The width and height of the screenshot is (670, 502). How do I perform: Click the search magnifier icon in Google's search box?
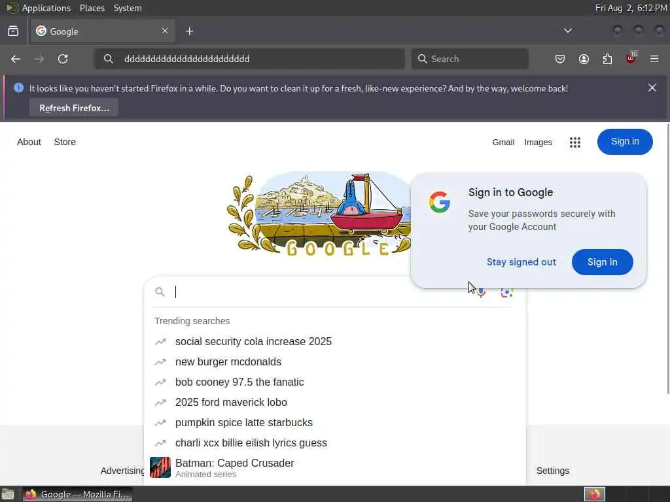click(160, 292)
